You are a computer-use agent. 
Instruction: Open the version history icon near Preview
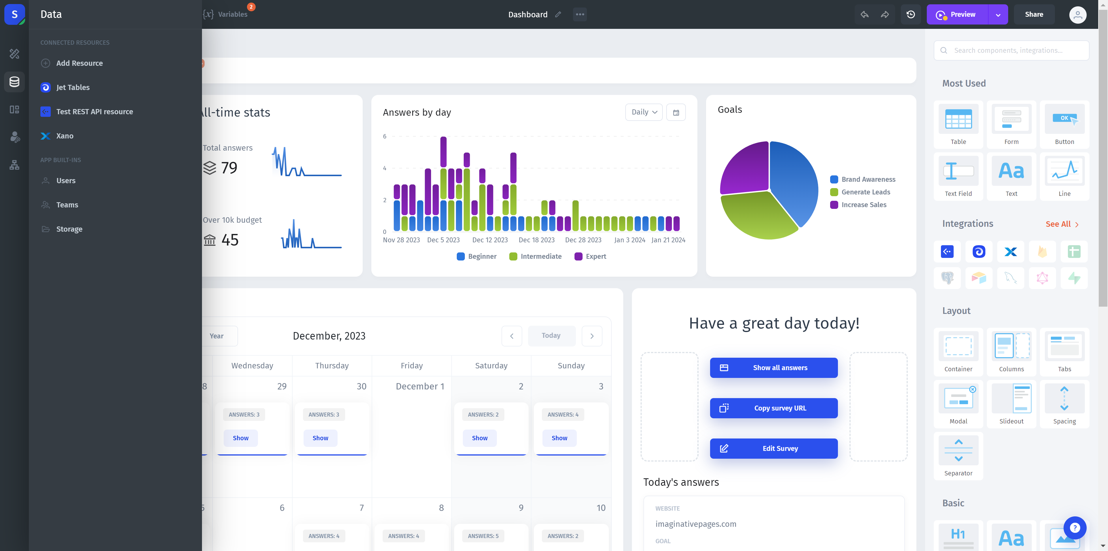pyautogui.click(x=911, y=14)
